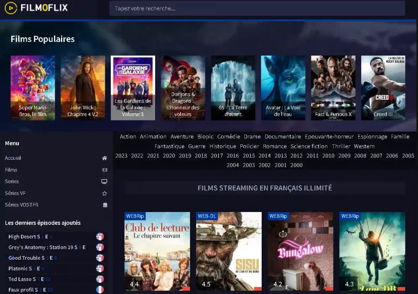Click the search input field
This screenshot has height=294, width=418.
257,8
